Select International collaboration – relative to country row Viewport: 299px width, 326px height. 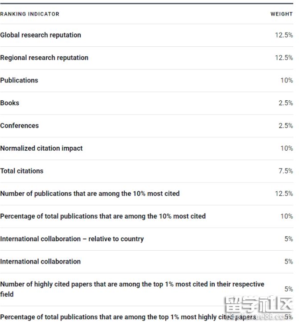coord(72,239)
